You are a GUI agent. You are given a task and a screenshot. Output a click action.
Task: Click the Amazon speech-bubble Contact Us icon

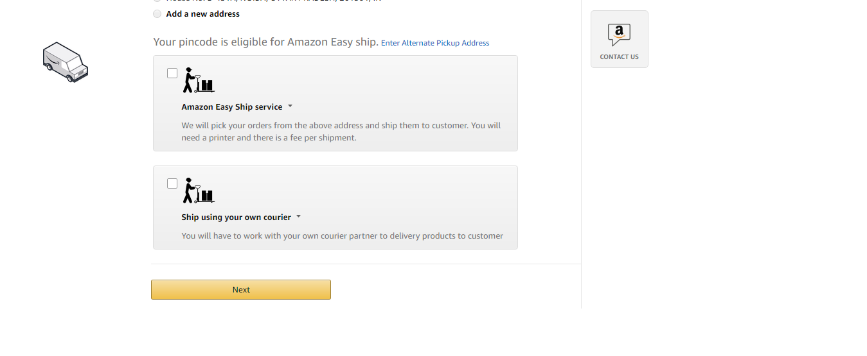click(x=619, y=35)
